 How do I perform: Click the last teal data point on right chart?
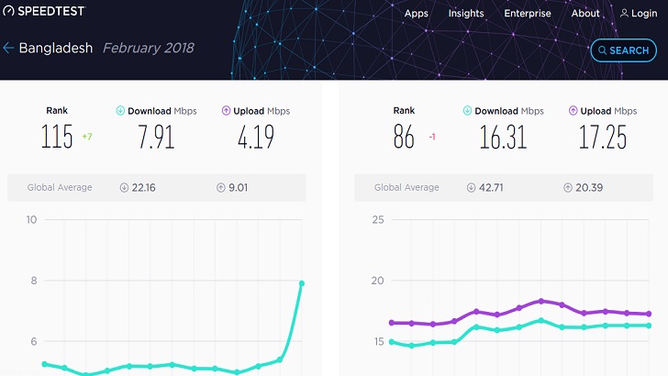649,326
